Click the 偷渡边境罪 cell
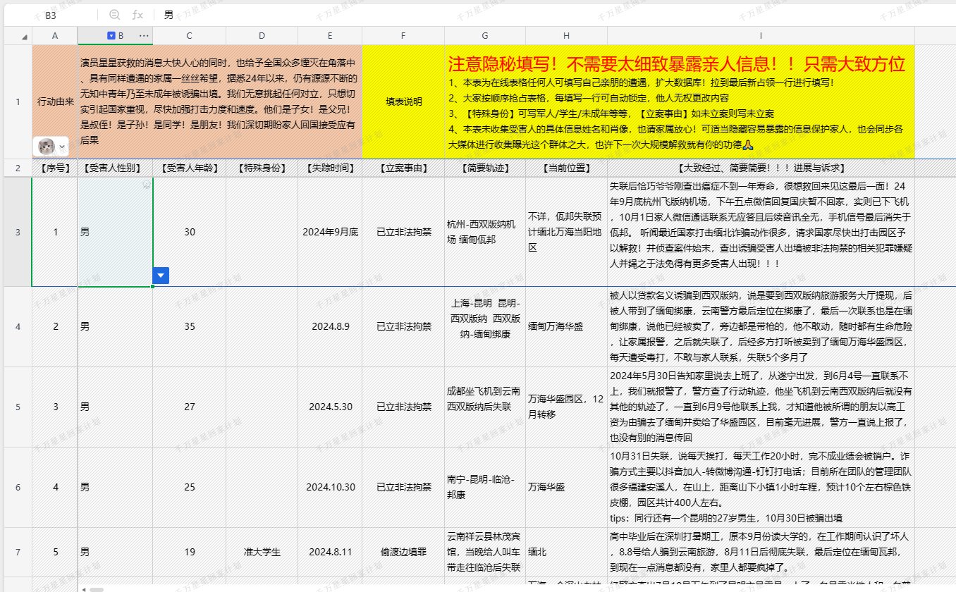This screenshot has width=956, height=592. tap(403, 552)
